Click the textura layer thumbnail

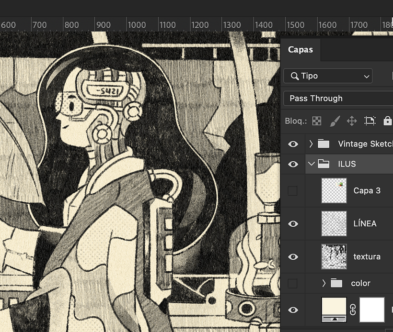(334, 256)
